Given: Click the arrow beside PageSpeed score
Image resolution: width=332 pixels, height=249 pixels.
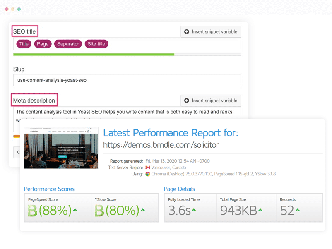Looking at the screenshot, I should point(75,210).
